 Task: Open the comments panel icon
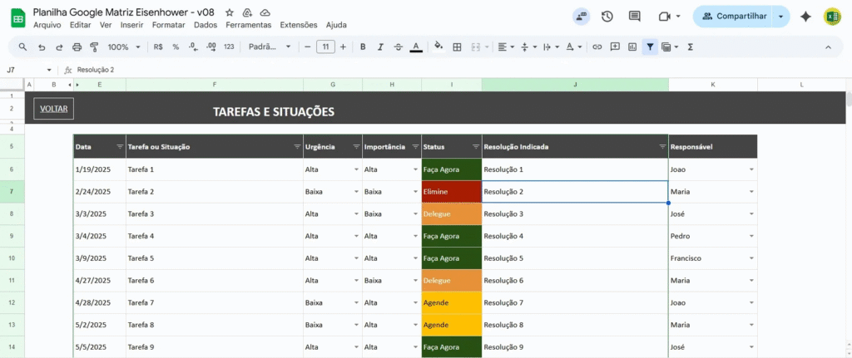click(635, 16)
